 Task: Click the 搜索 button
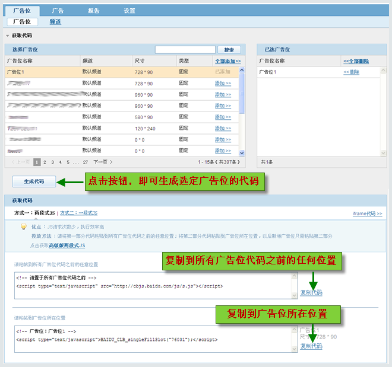click(229, 50)
